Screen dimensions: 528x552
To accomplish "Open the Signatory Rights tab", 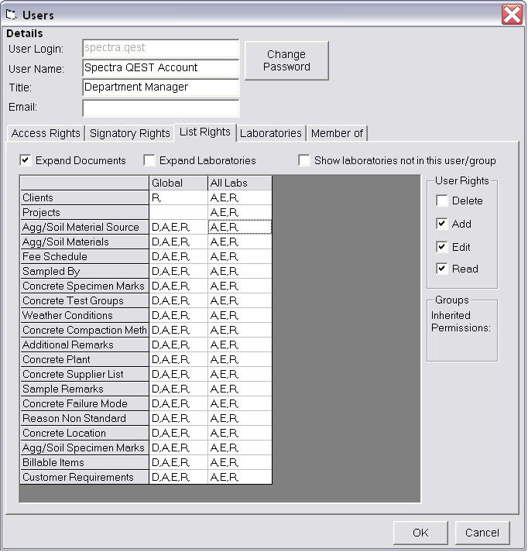I will coord(129,133).
